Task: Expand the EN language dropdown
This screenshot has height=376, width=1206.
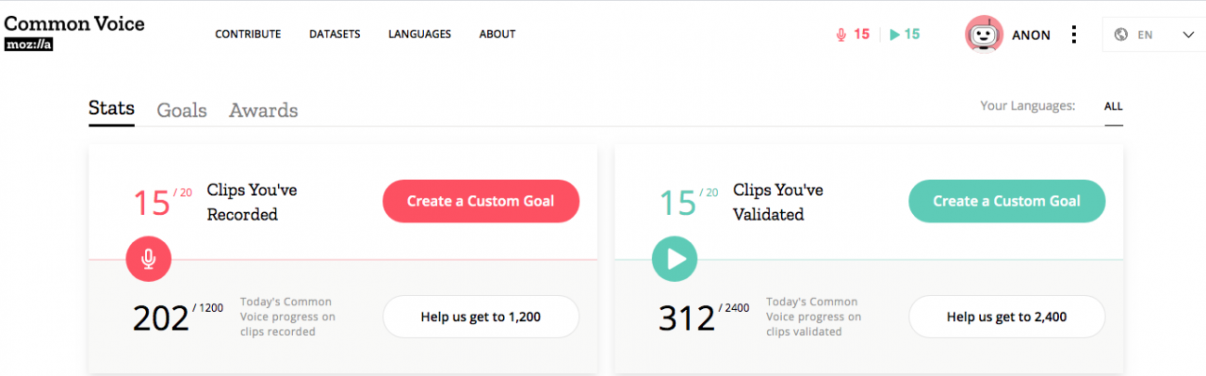Action: (x=1154, y=35)
